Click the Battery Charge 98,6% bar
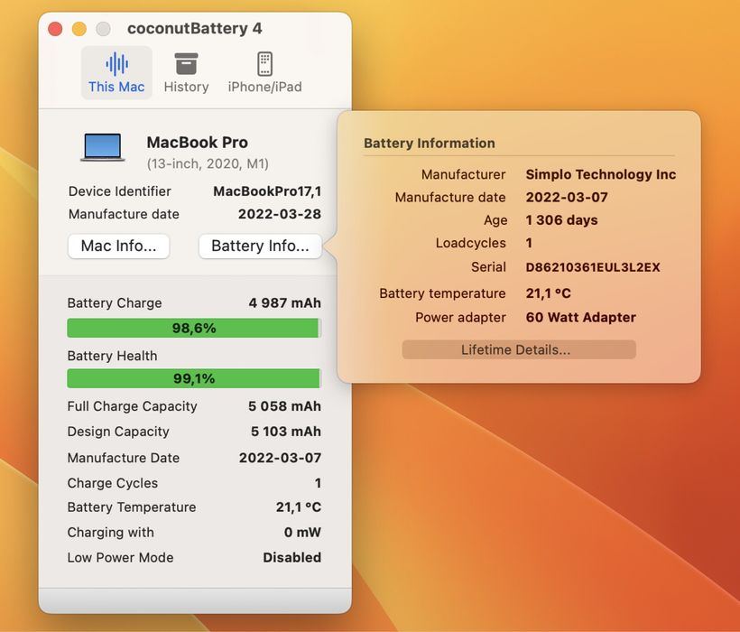The height and width of the screenshot is (632, 740). click(x=194, y=328)
